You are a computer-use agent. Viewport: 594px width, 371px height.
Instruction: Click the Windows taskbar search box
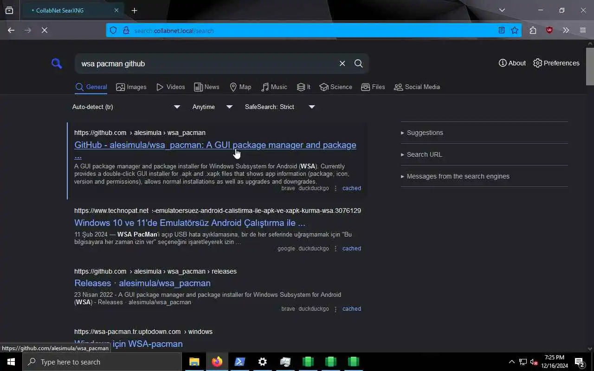point(102,362)
